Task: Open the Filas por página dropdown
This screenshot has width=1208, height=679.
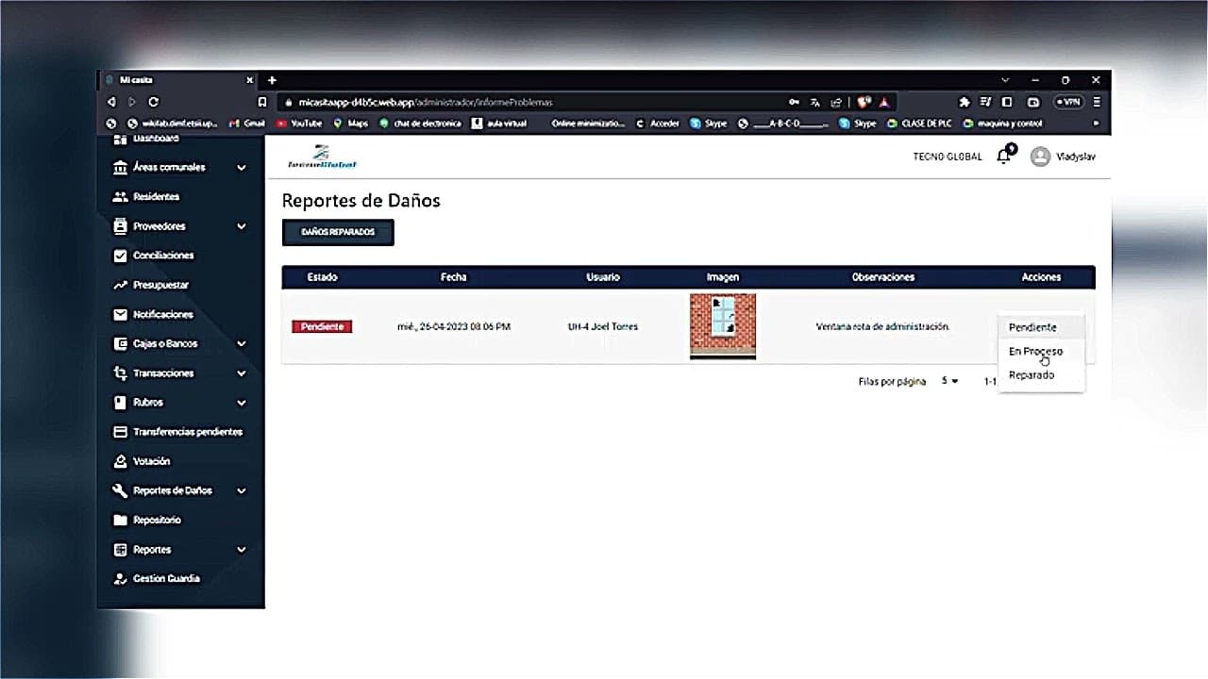Action: [949, 381]
